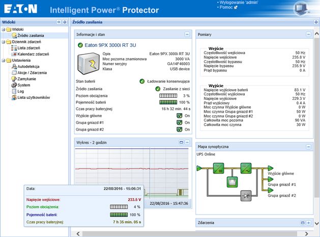320x237 pixels.
Task: Click the Lista zdarzeń list icon
Action: point(14,48)
